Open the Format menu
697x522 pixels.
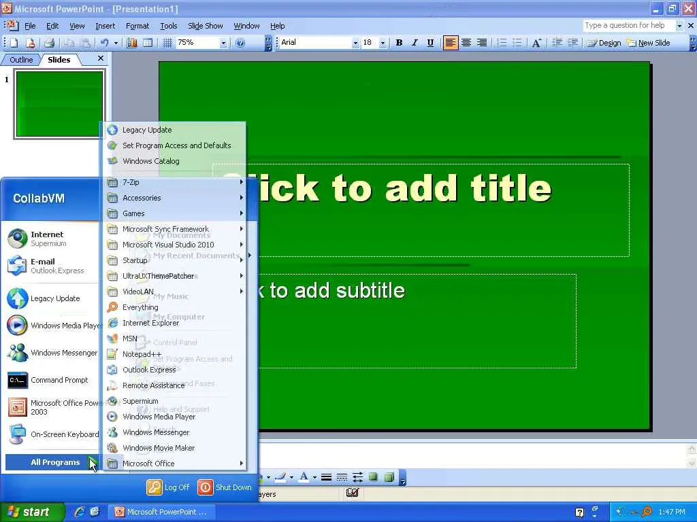point(137,26)
